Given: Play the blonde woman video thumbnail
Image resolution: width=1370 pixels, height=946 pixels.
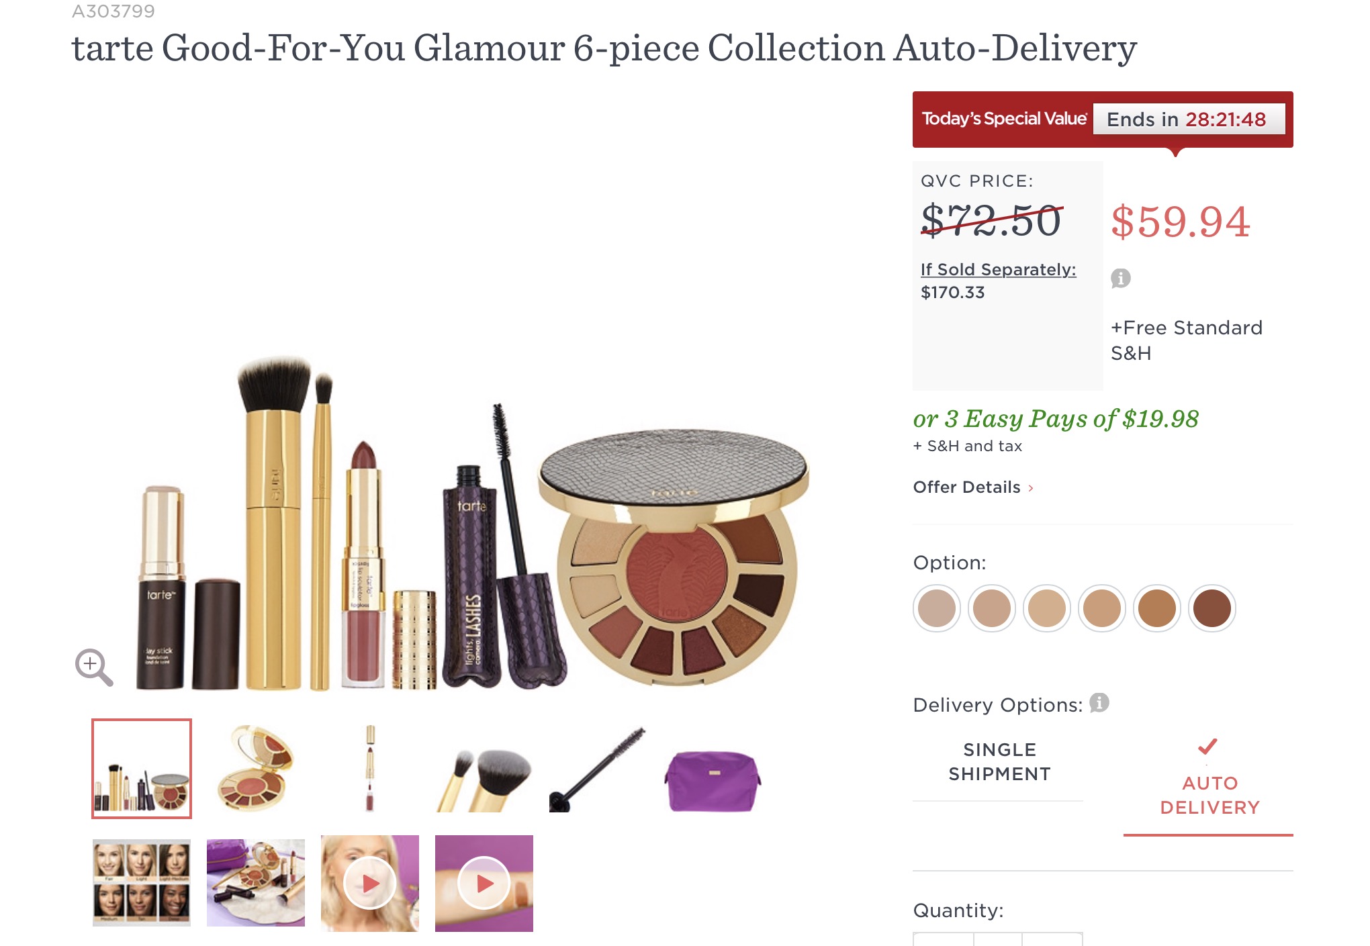Looking at the screenshot, I should coord(370,883).
